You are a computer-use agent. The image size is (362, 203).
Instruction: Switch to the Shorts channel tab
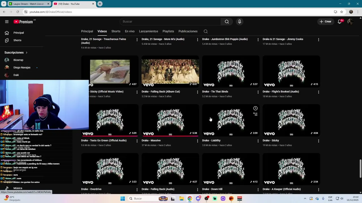point(116,31)
